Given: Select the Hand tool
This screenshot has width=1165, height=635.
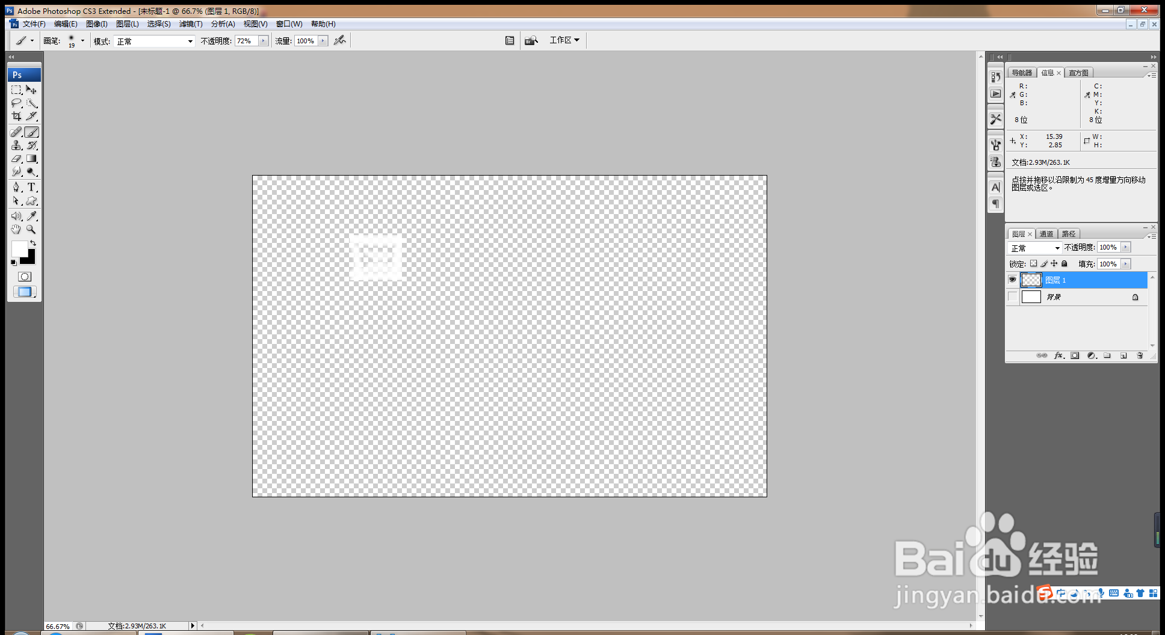Looking at the screenshot, I should point(16,230).
